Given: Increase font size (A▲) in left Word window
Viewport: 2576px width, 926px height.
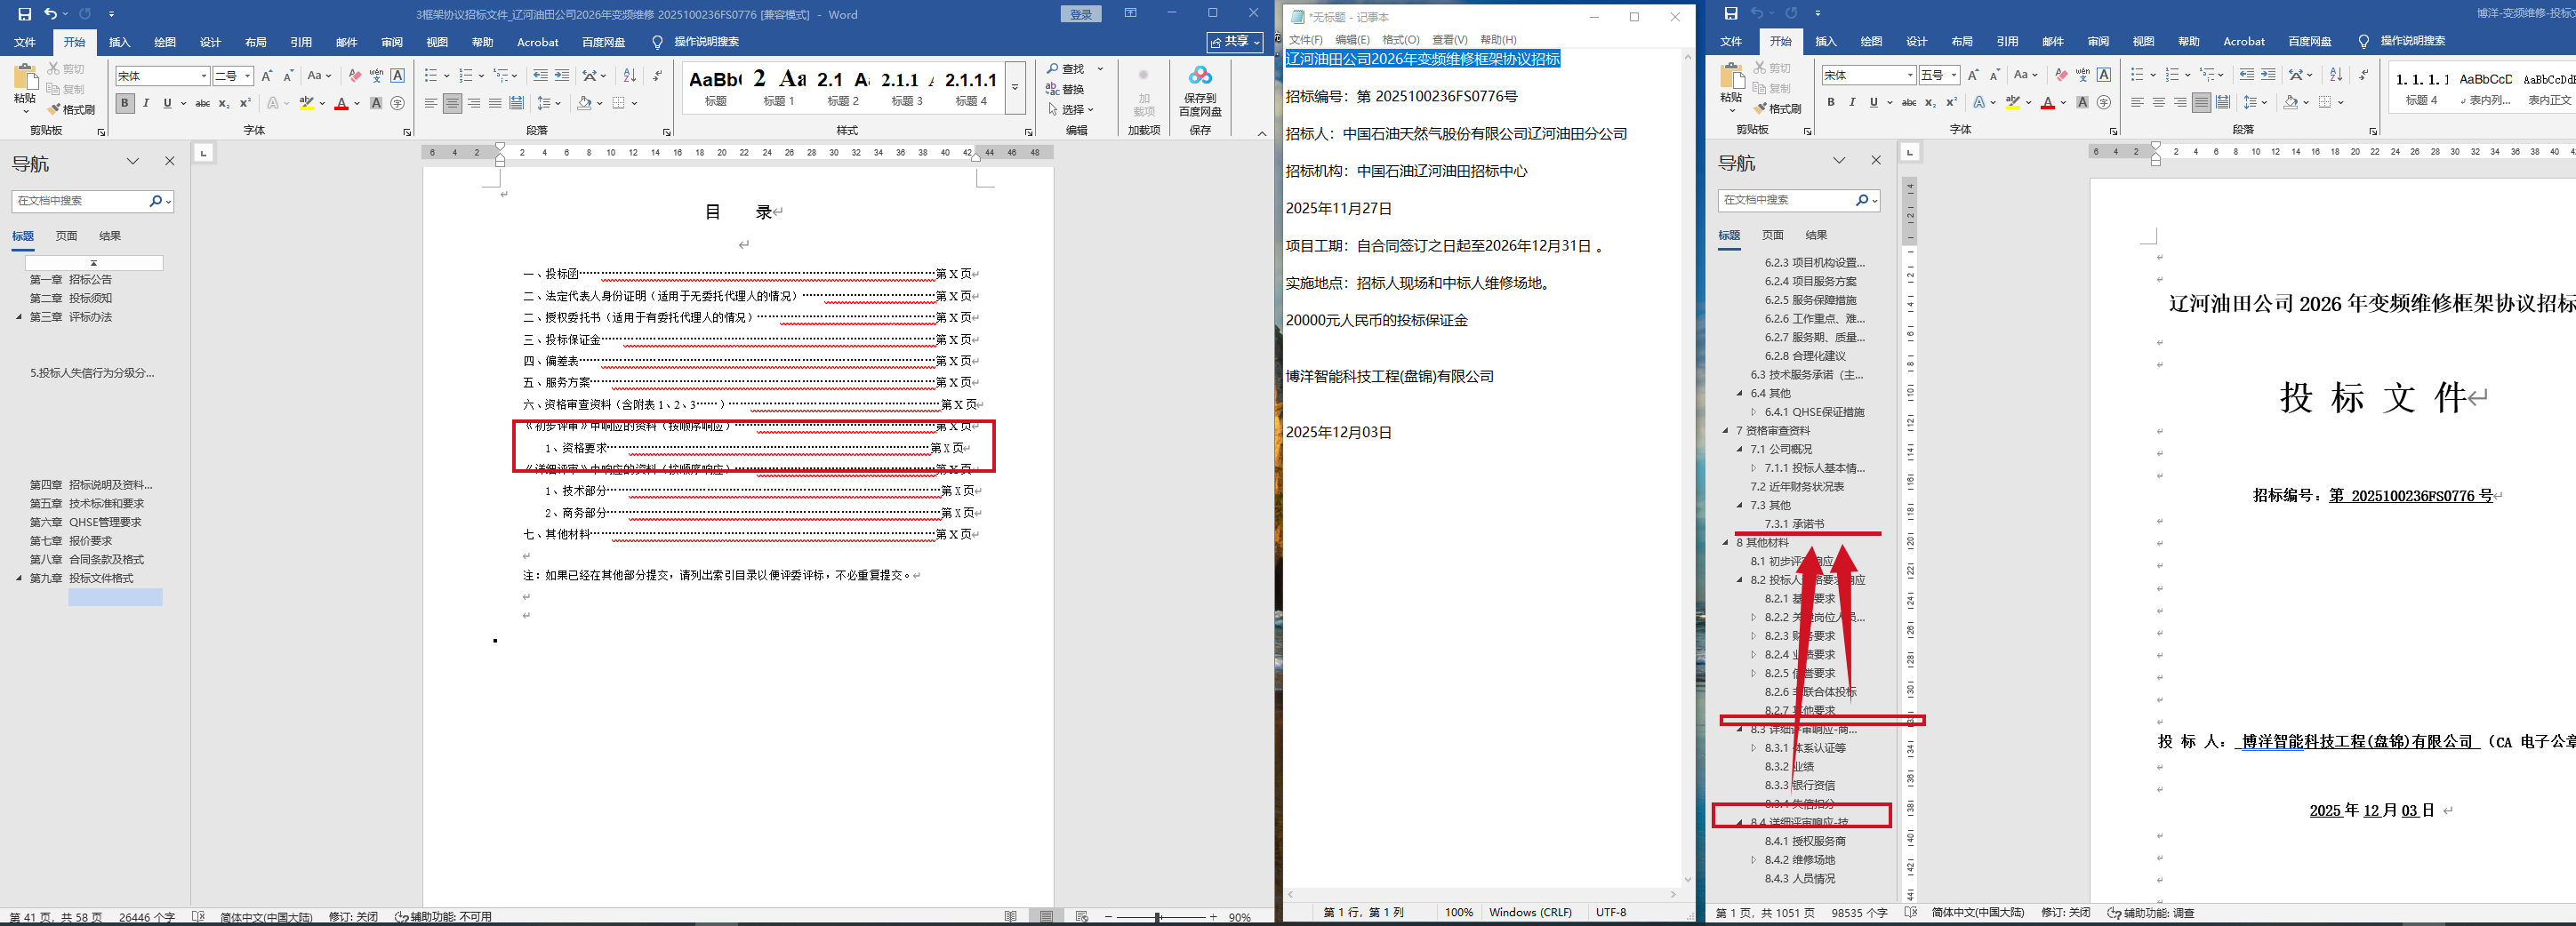Looking at the screenshot, I should tap(267, 76).
